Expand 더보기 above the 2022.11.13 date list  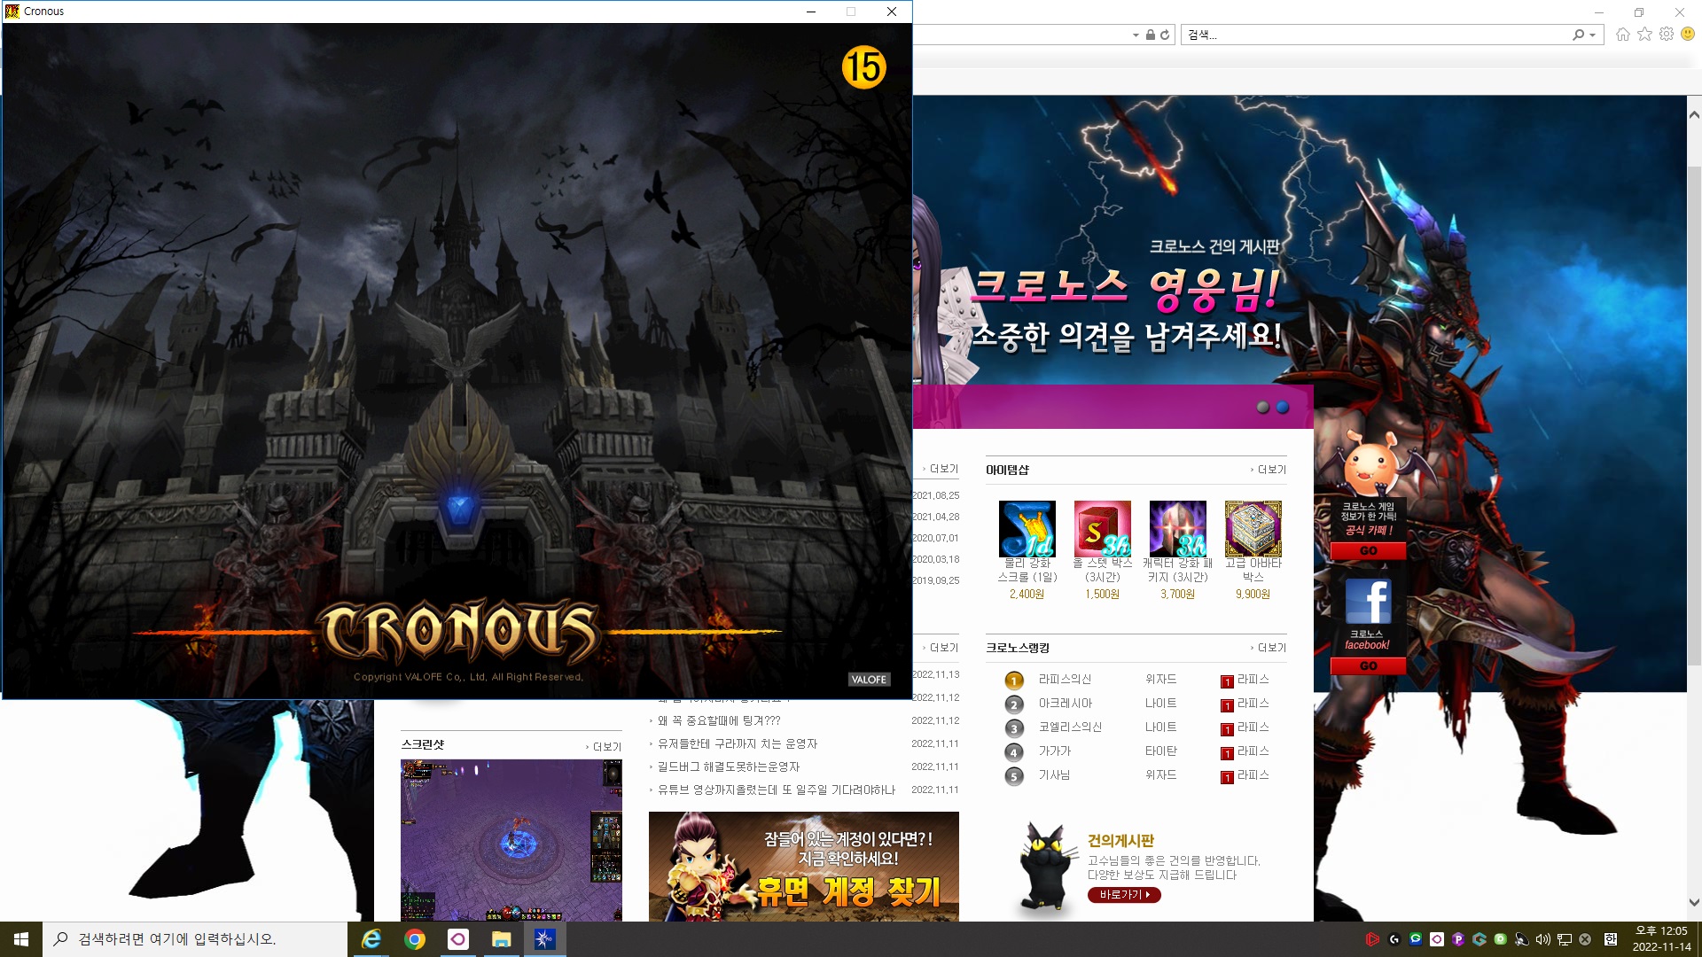(x=941, y=648)
